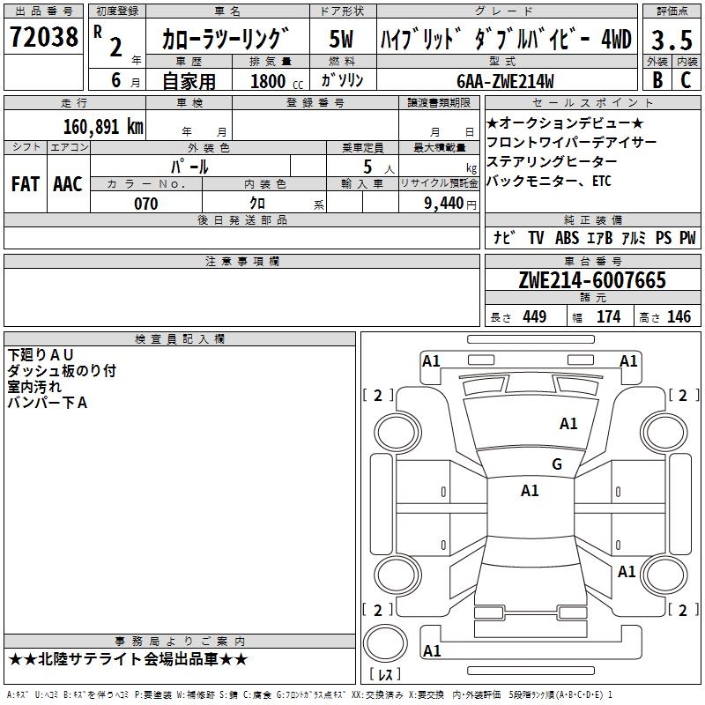Image resolution: width=705 pixels, height=705 pixels.
Task: Click the 注意事項欄 header
Action: tap(242, 261)
